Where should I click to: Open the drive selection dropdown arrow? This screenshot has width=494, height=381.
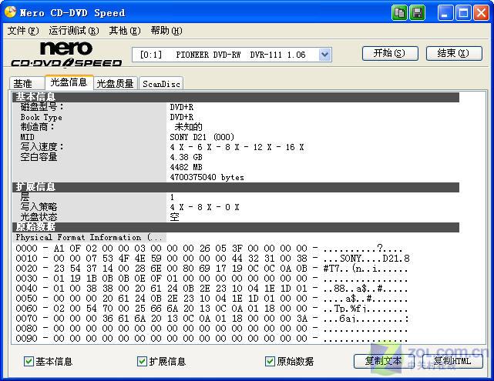pos(324,55)
